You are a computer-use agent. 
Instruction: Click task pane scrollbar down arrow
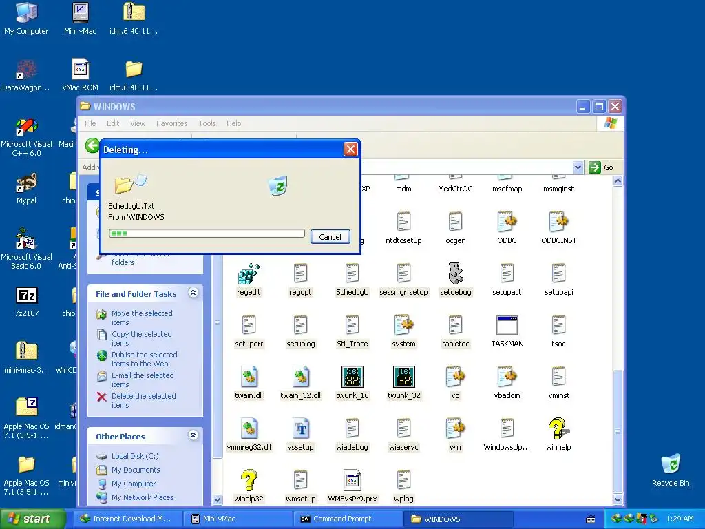tap(217, 499)
